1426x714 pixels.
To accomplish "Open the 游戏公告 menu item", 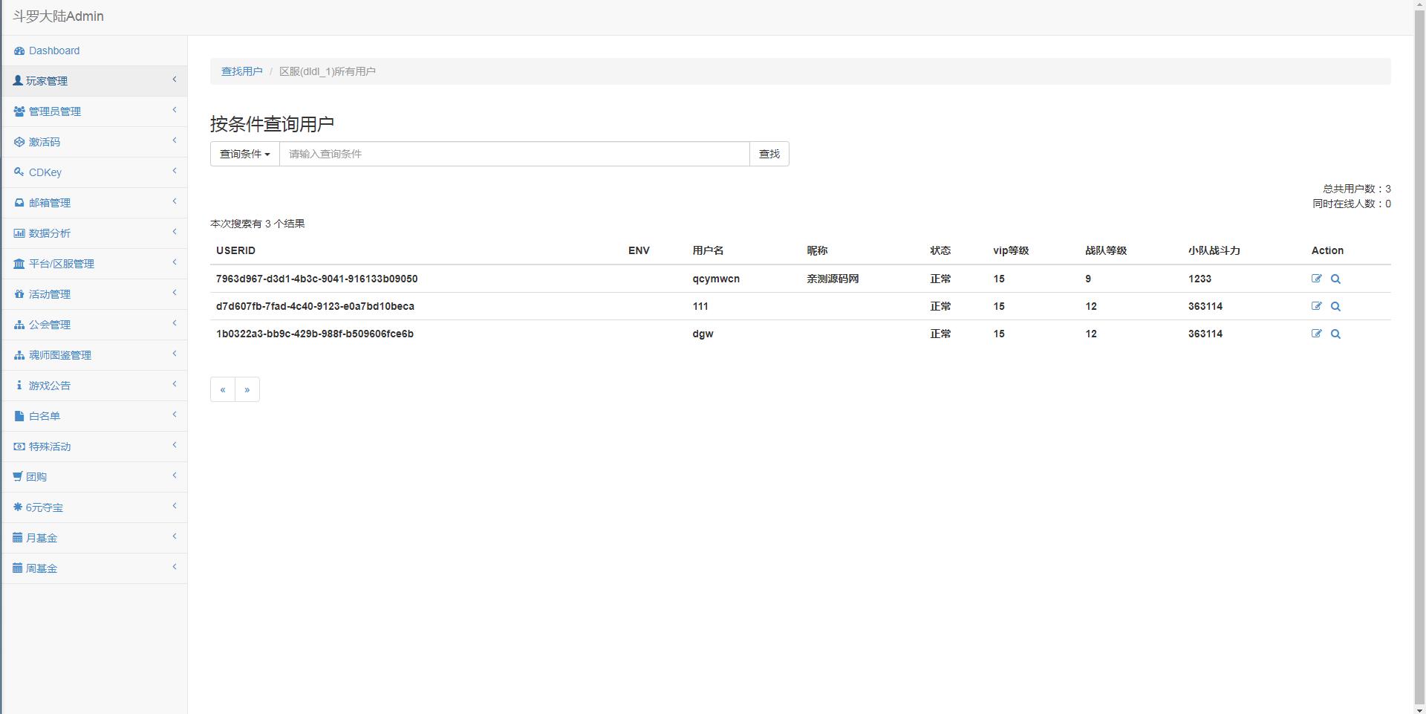I will pyautogui.click(x=50, y=386).
